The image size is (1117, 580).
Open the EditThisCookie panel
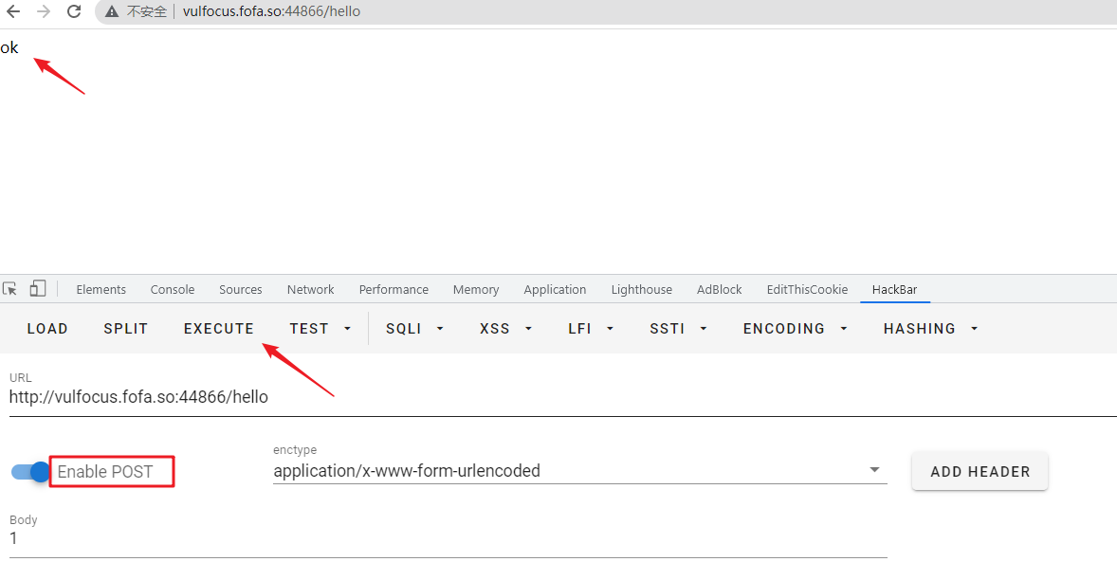click(x=807, y=289)
